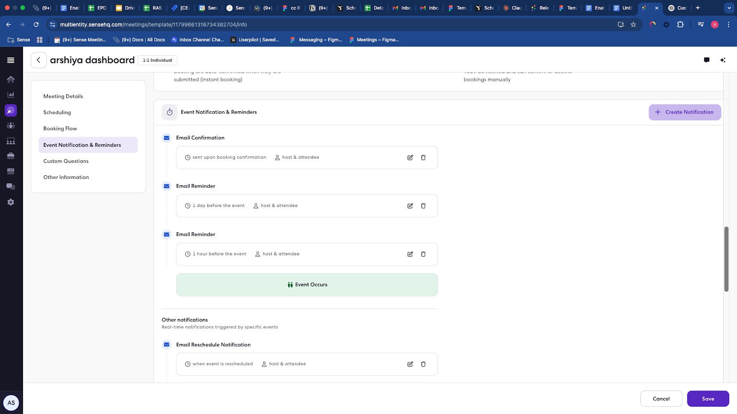Open the analytics chart icon in the sidebar
Viewport: 737px width, 414px height.
click(x=11, y=95)
